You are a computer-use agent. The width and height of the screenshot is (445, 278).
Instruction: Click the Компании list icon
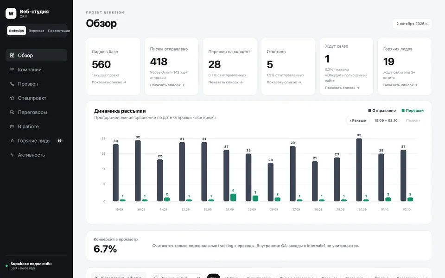pyautogui.click(x=12, y=69)
